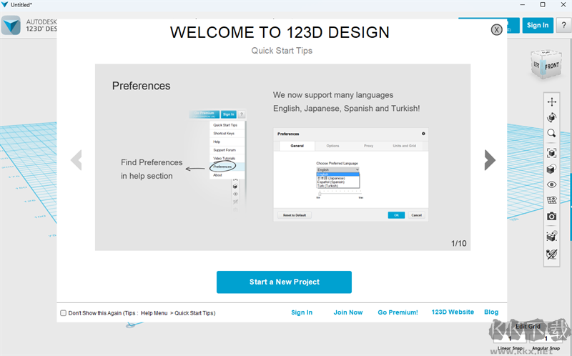Click the 1/10 page counter
572x356 pixels.
point(458,243)
